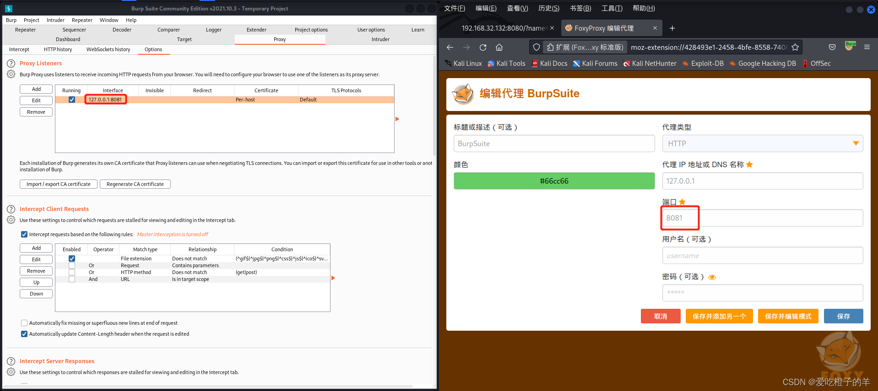This screenshot has width=878, height=391.
Task: Open Firefox 工具(T) menu
Action: point(612,8)
